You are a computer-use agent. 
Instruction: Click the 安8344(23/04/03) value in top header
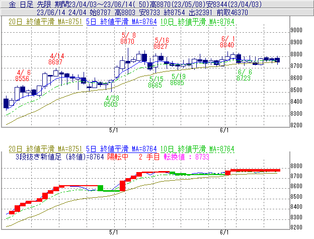234,4
